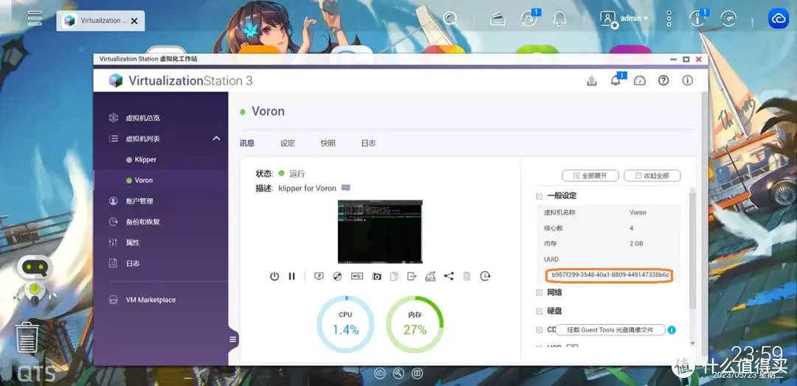
Task: Open QTS three-dot more options menu
Action: tap(669, 18)
